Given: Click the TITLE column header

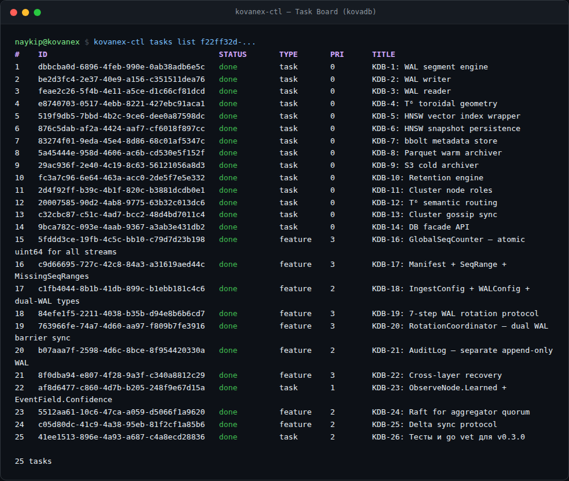Looking at the screenshot, I should 383,54.
